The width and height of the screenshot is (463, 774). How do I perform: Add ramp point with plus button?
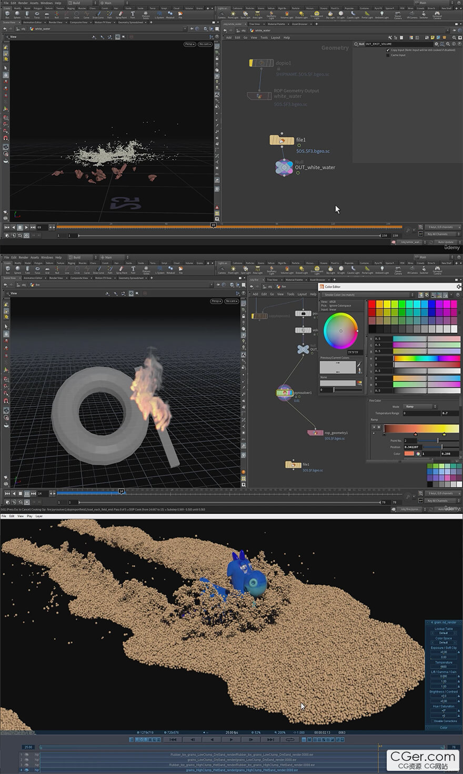tap(378, 427)
